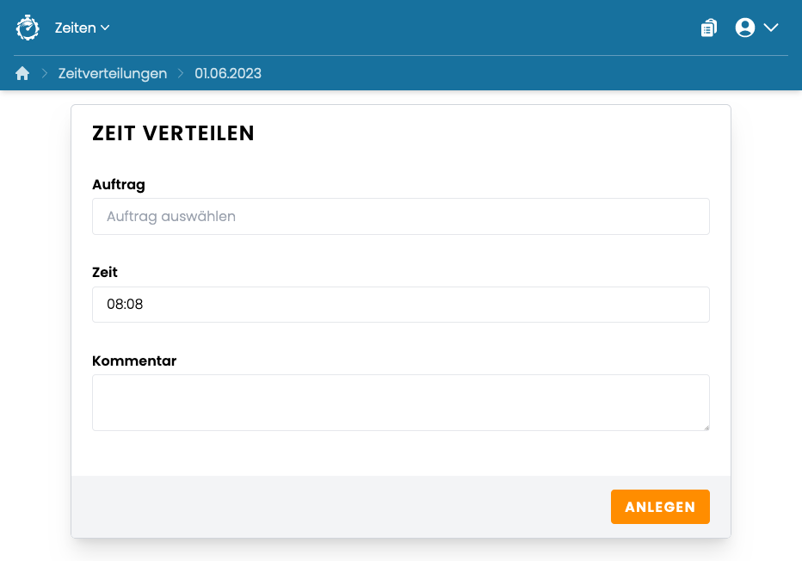
Task: Click the Zeit verteilen heading
Action: pos(173,133)
